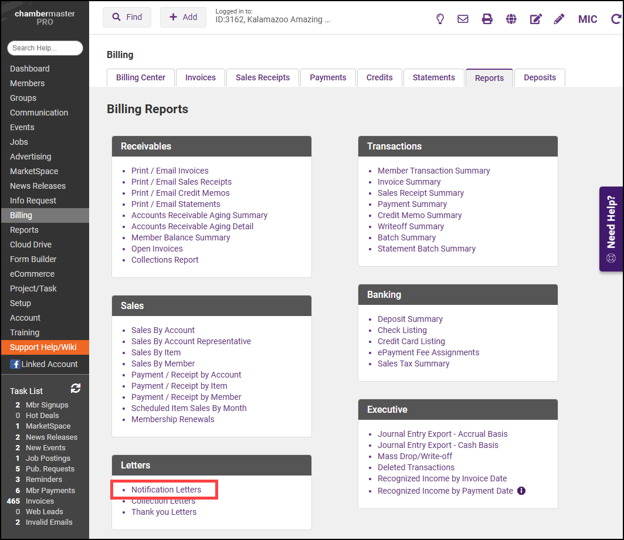Click the notepad compose icon in header
This screenshot has width=624, height=540.
click(x=535, y=19)
